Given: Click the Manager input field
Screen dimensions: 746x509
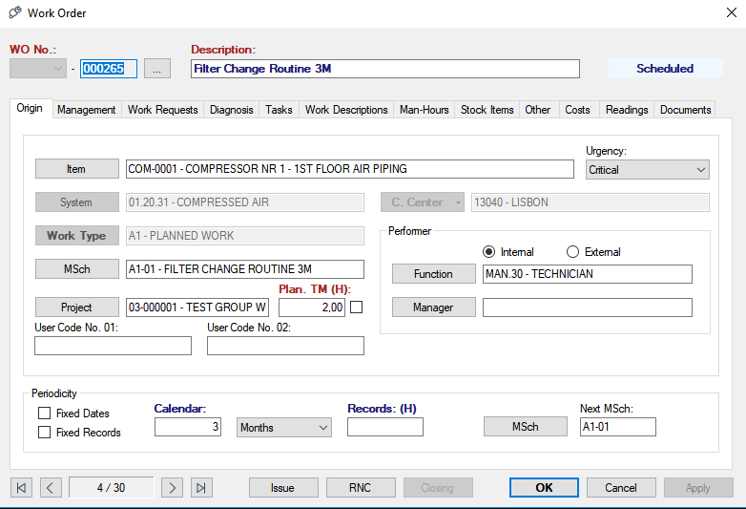Looking at the screenshot, I should pyautogui.click(x=587, y=308).
